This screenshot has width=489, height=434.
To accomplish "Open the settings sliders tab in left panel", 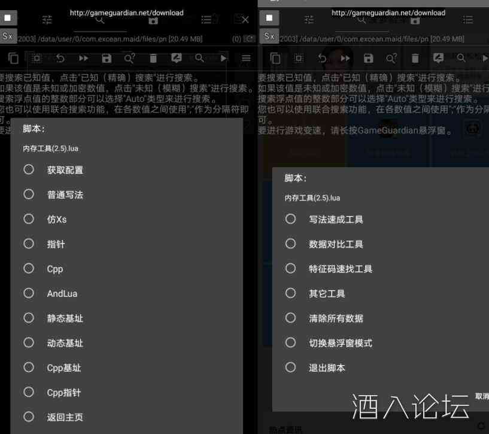I will 47,20.
